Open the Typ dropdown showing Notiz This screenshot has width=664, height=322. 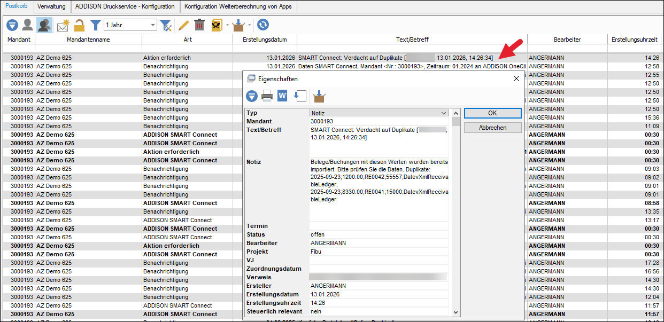point(379,113)
